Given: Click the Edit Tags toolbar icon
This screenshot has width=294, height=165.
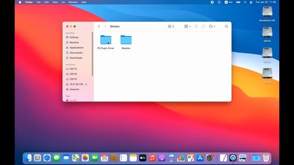Looking at the screenshot, I should click(203, 27).
